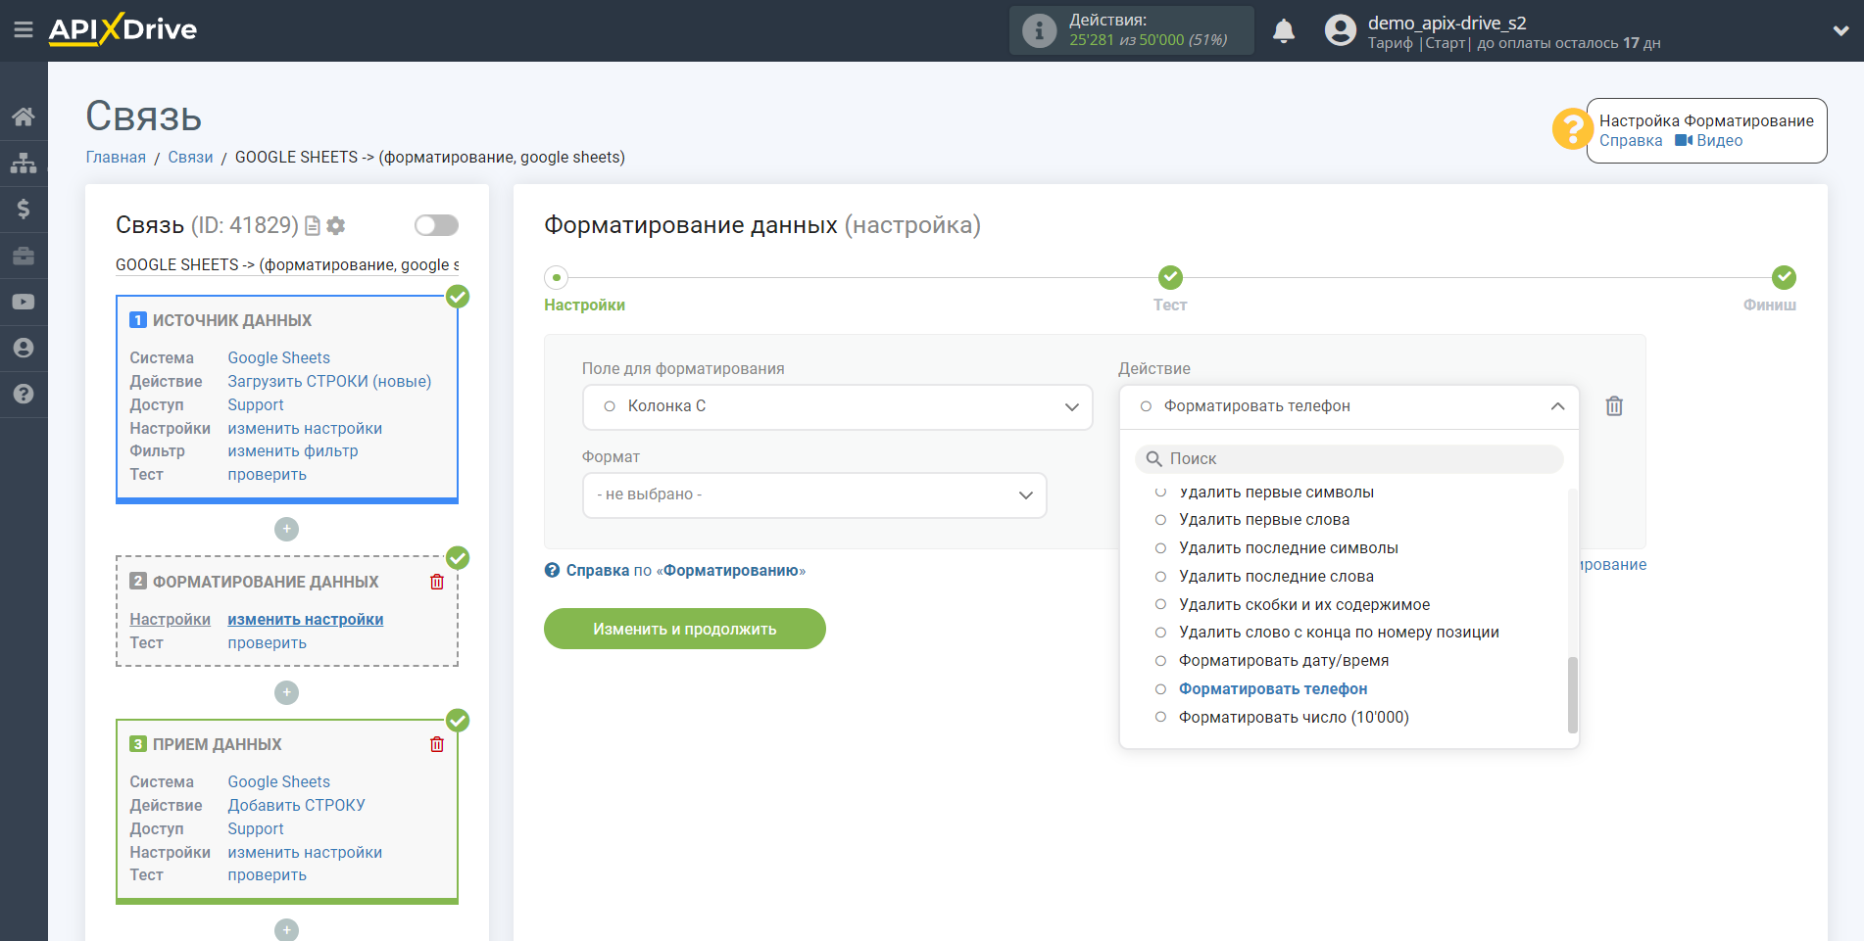1864x941 pixels.
Task: Click Google Sheets in data source
Action: (278, 358)
